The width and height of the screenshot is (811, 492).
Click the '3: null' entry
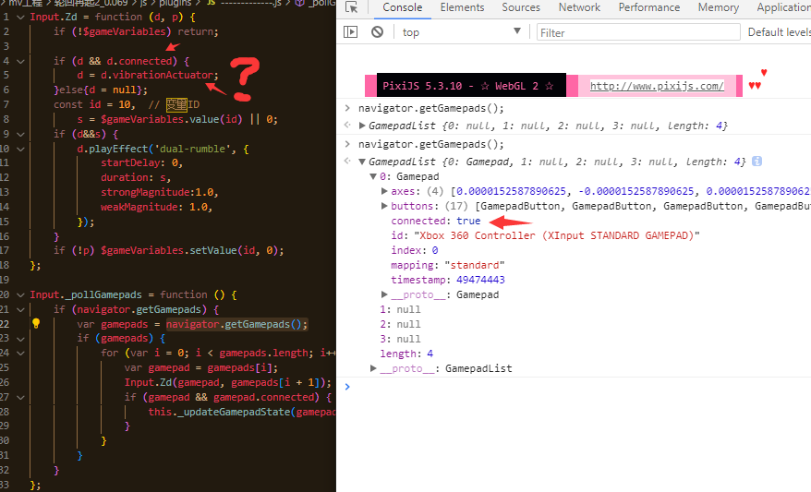[400, 339]
